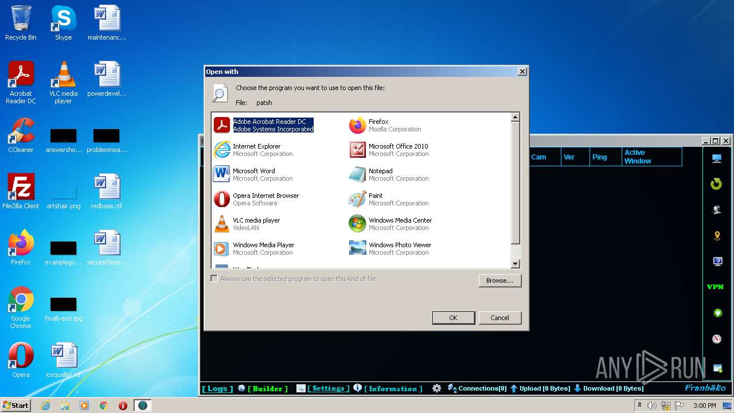Click the gear icon in bottom status bar

click(437, 388)
